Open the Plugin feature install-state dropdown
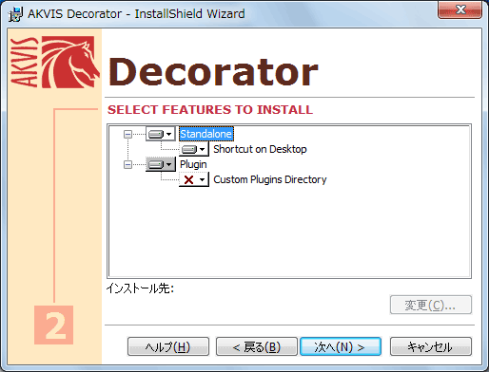Image resolution: width=489 pixels, height=372 pixels. pyautogui.click(x=161, y=164)
